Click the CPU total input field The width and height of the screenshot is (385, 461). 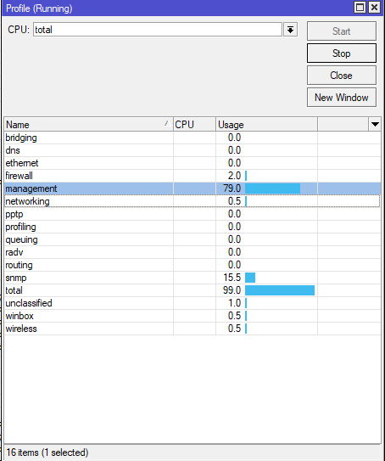click(x=158, y=30)
